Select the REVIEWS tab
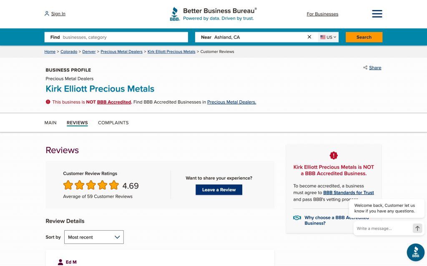Image resolution: width=427 pixels, height=266 pixels. coord(77,123)
